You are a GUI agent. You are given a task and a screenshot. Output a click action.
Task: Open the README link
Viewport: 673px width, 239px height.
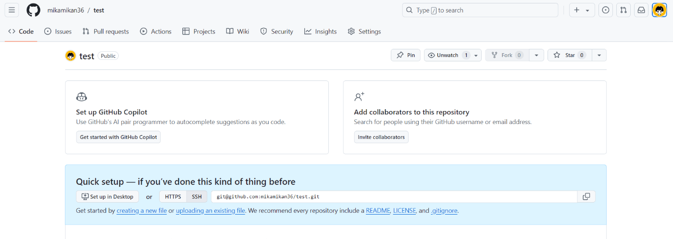click(x=378, y=211)
